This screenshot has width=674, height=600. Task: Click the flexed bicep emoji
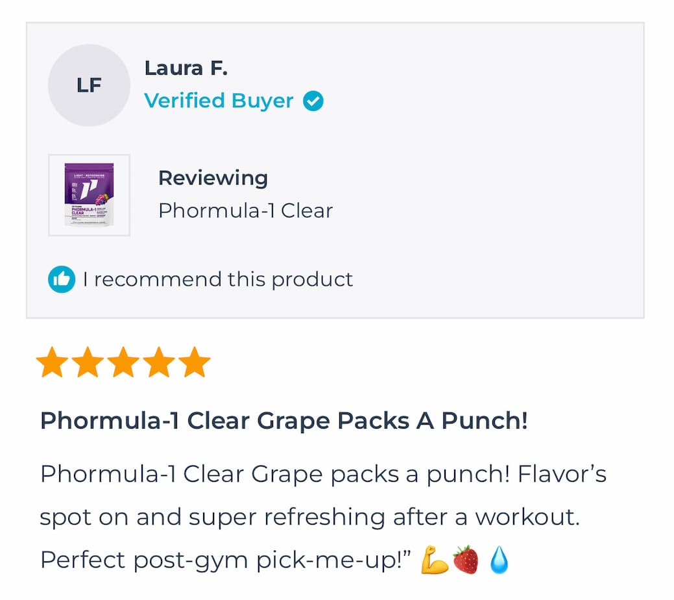tap(435, 560)
